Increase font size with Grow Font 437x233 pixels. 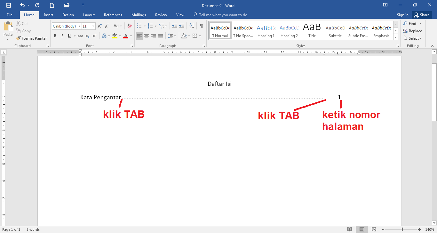pos(99,26)
